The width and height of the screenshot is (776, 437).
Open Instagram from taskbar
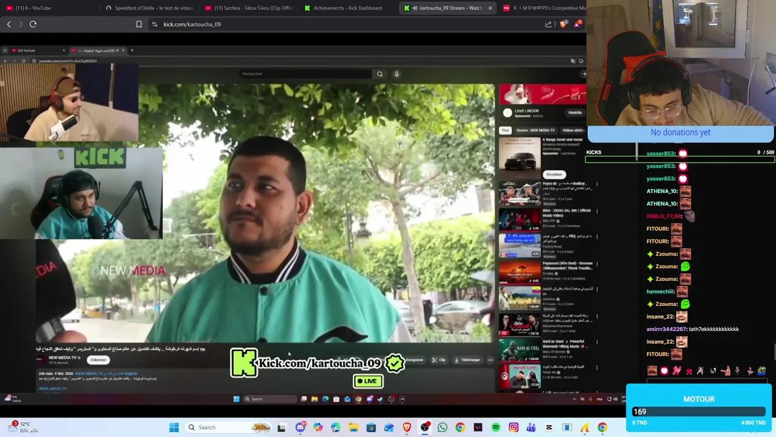tap(513, 427)
